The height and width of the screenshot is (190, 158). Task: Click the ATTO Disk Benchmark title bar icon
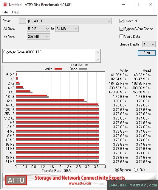point(5,4)
